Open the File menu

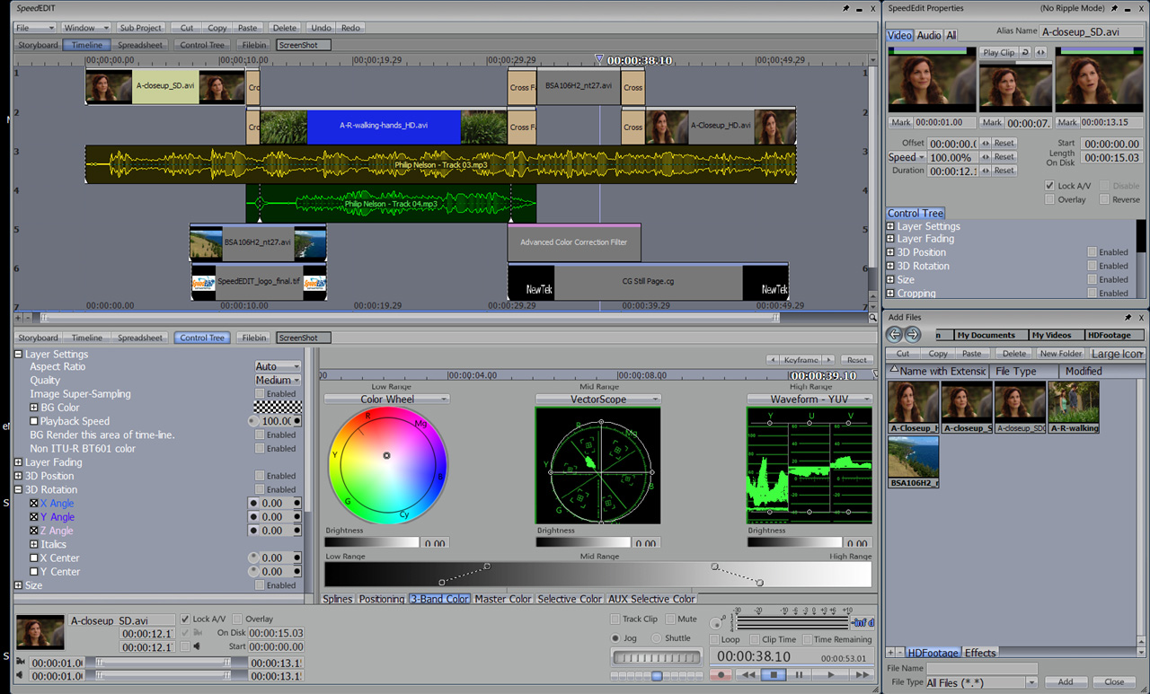[35, 28]
